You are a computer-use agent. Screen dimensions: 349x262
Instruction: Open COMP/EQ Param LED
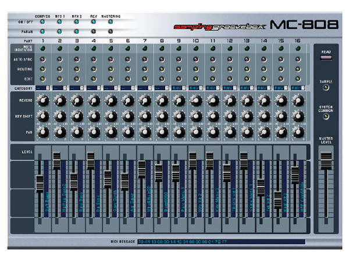tap(42, 31)
